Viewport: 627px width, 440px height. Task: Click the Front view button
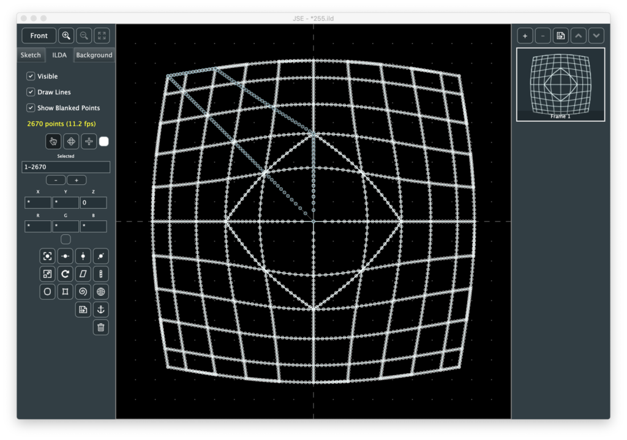click(x=39, y=35)
